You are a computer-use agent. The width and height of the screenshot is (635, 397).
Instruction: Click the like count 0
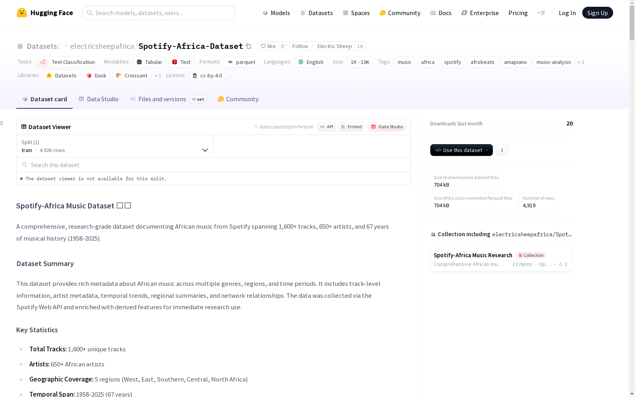[x=283, y=46]
